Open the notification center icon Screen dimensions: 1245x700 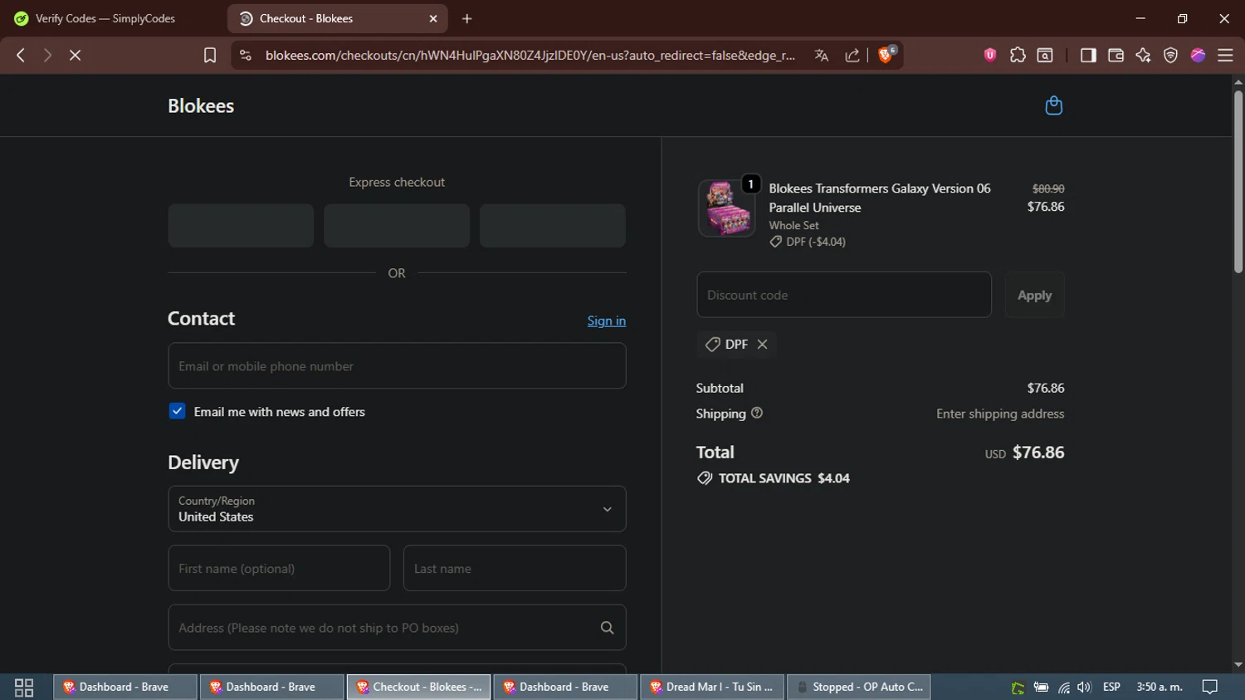coord(1210,687)
